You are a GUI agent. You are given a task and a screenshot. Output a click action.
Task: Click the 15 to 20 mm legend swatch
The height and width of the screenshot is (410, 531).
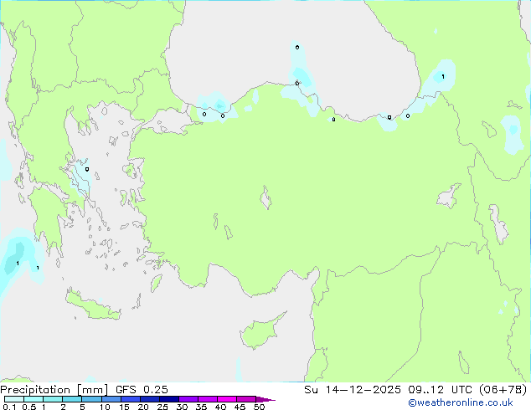pos(130,399)
